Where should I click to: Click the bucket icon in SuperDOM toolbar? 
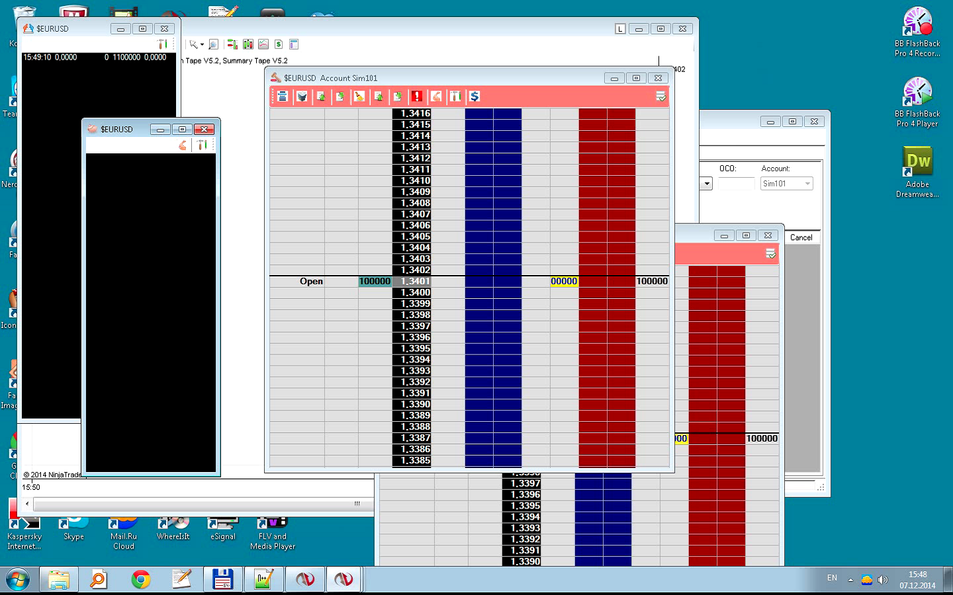click(302, 97)
